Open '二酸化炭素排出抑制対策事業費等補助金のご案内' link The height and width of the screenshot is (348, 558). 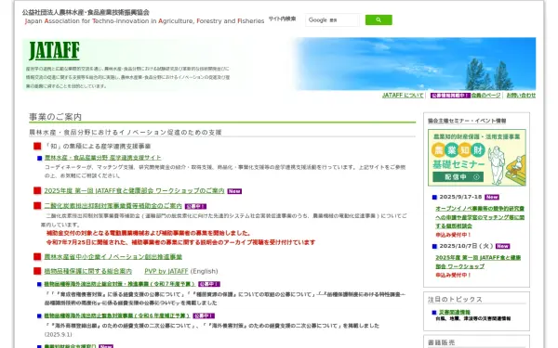tap(113, 206)
